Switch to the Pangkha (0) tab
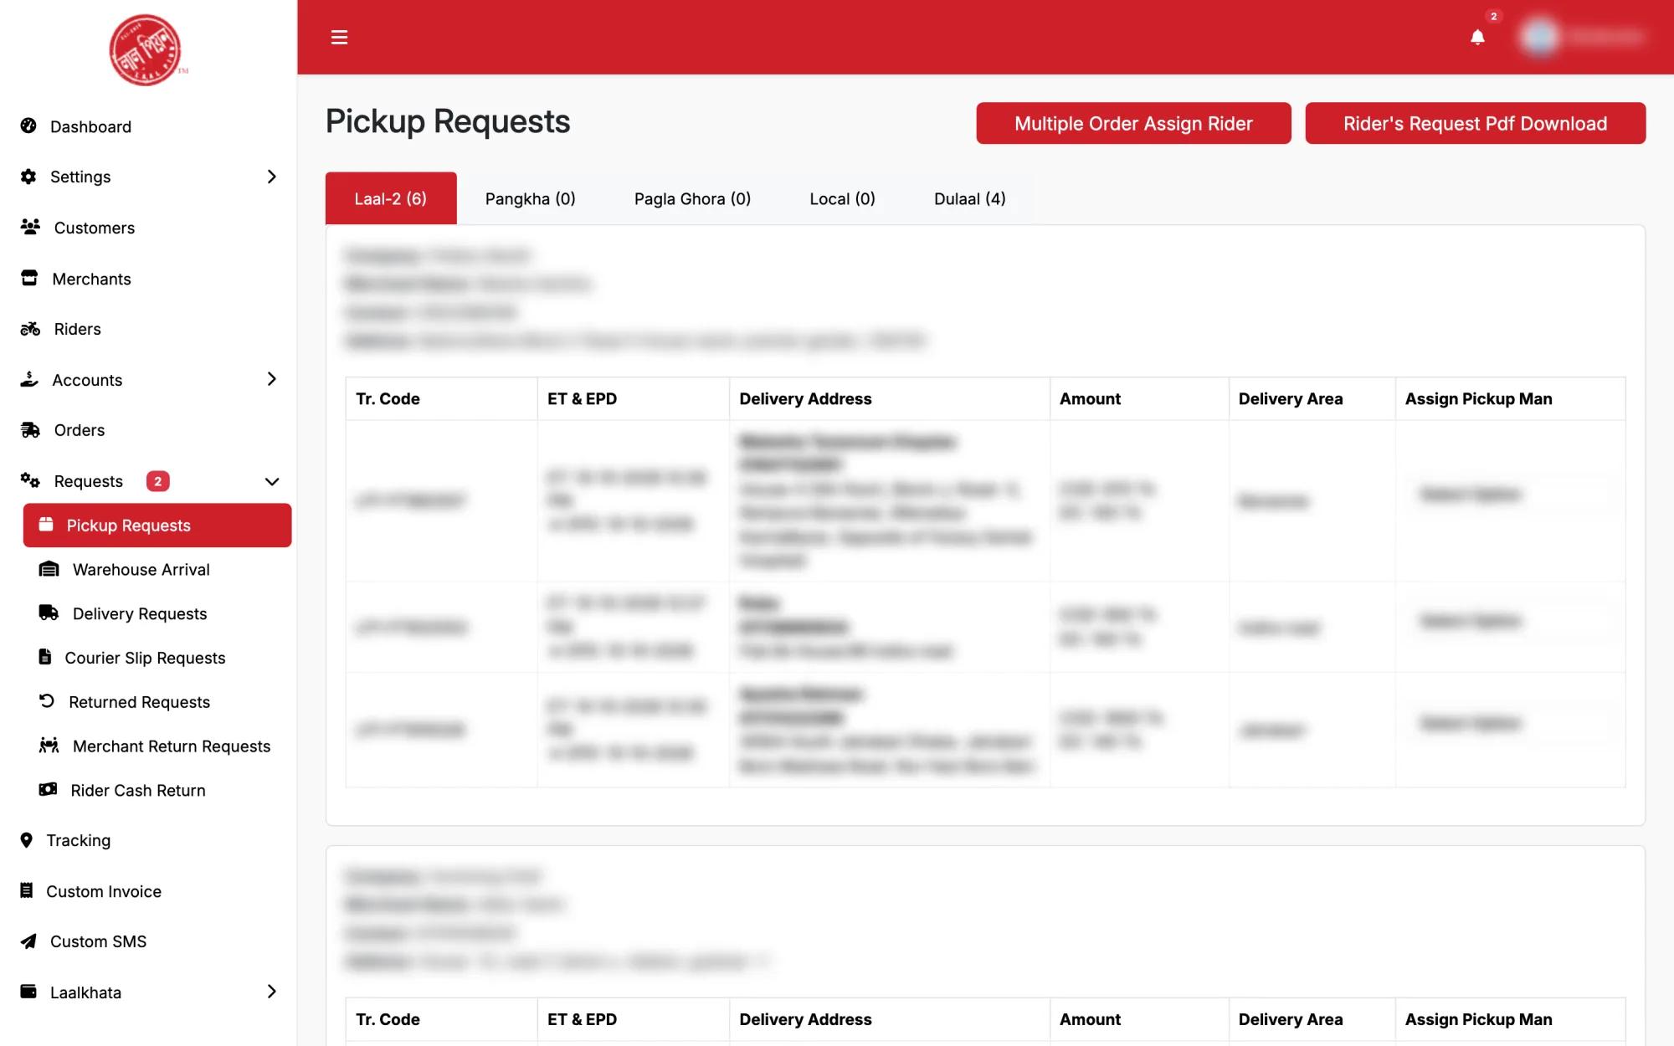 [x=531, y=198]
